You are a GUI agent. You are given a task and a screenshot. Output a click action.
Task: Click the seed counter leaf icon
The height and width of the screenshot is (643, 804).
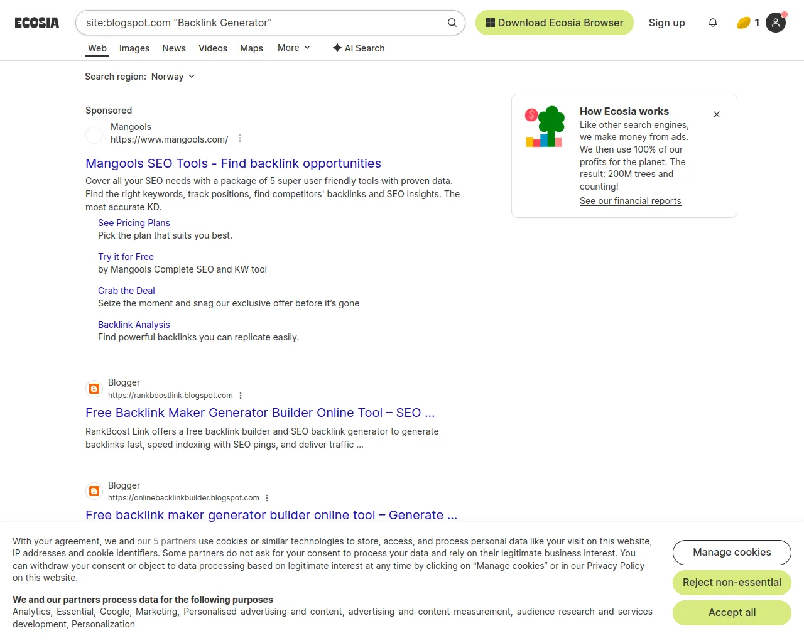click(744, 23)
